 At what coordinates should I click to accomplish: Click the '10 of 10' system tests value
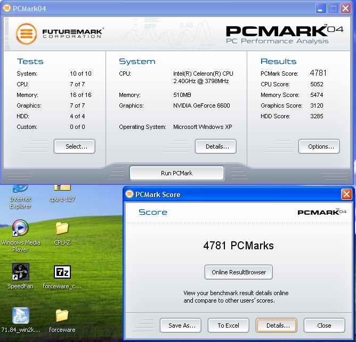pos(80,74)
